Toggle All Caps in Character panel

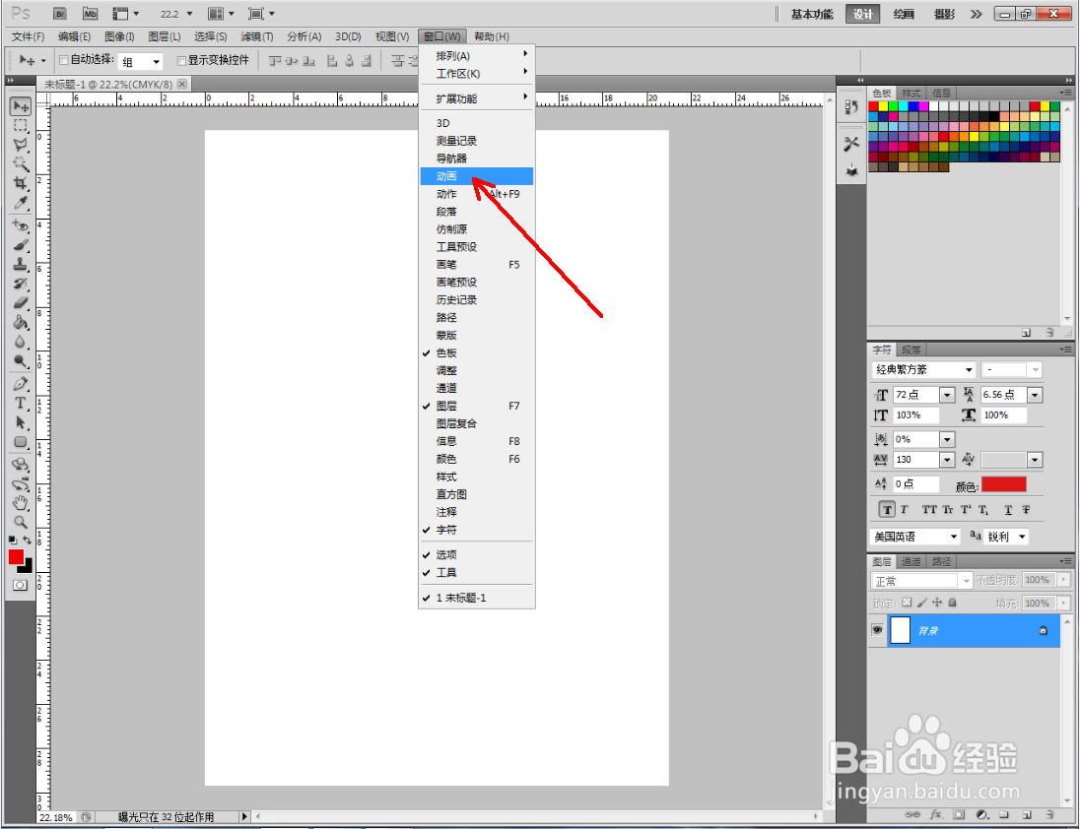click(x=929, y=510)
